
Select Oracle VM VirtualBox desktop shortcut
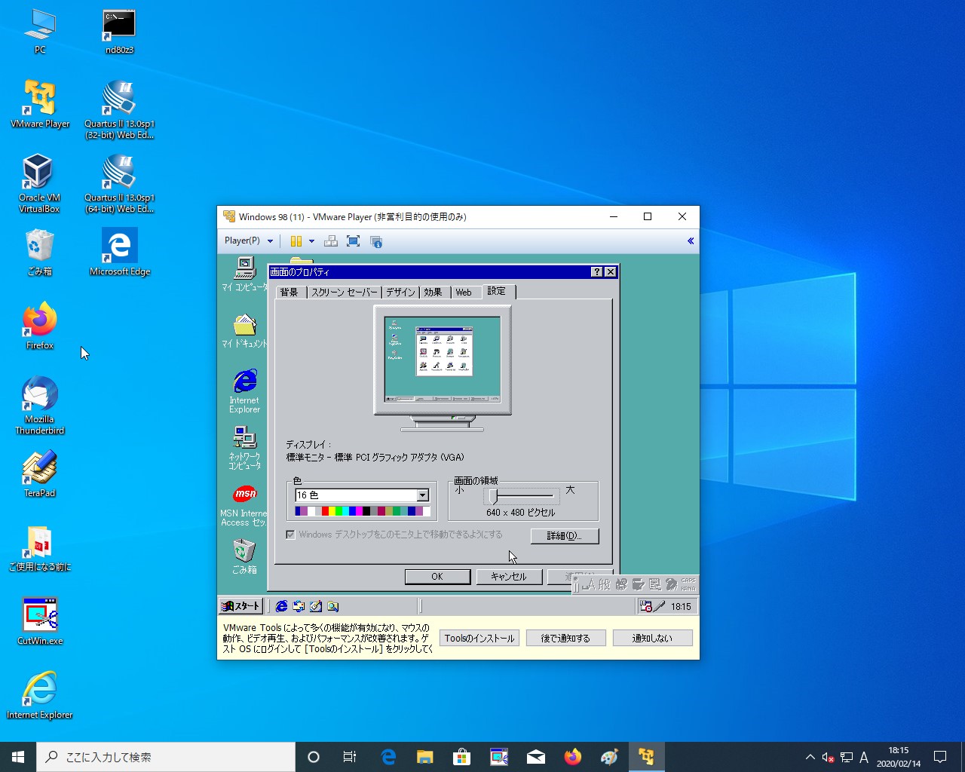pos(39,184)
